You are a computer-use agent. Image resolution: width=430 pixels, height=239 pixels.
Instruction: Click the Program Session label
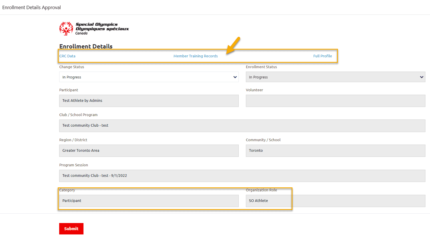(73, 165)
